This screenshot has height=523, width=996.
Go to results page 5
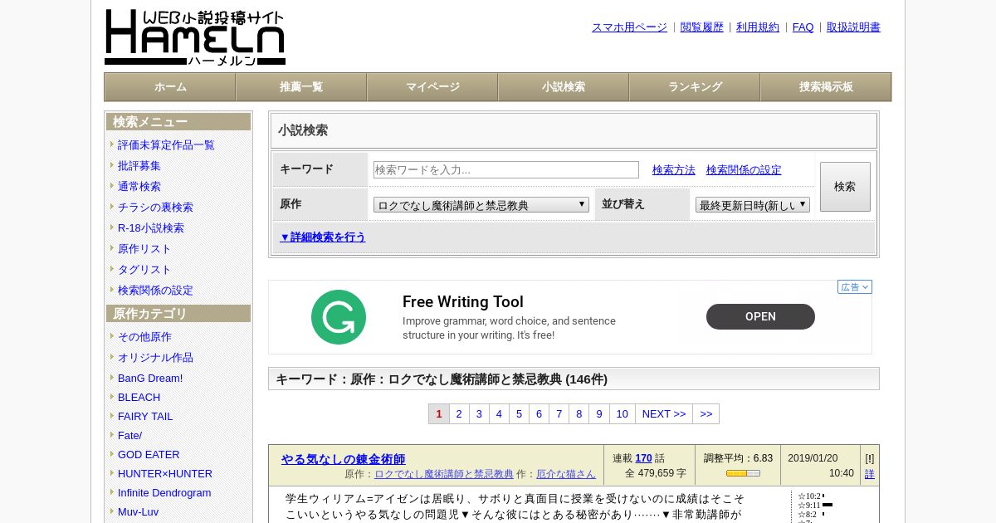(519, 413)
